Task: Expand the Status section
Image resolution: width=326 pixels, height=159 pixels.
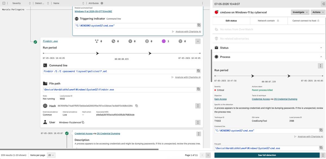Action: [x=269, y=48]
